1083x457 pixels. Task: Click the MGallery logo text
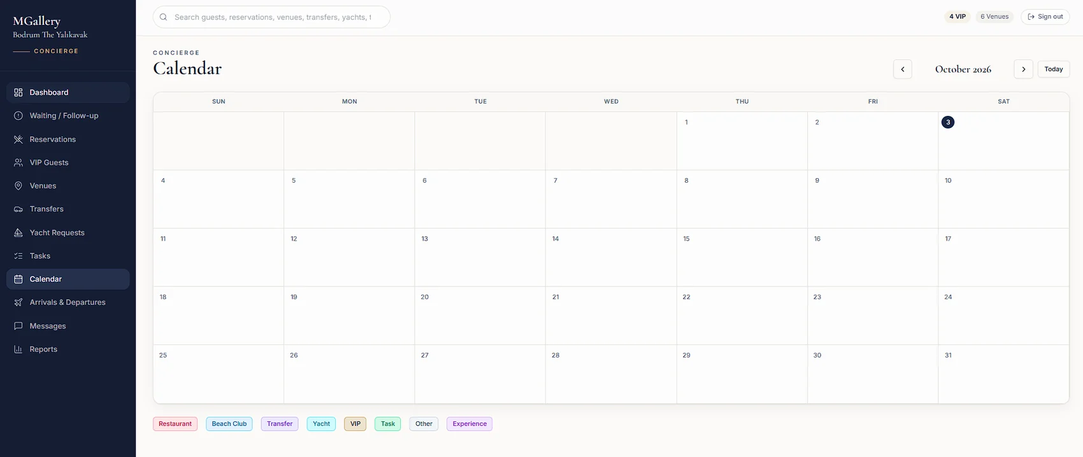coord(37,21)
